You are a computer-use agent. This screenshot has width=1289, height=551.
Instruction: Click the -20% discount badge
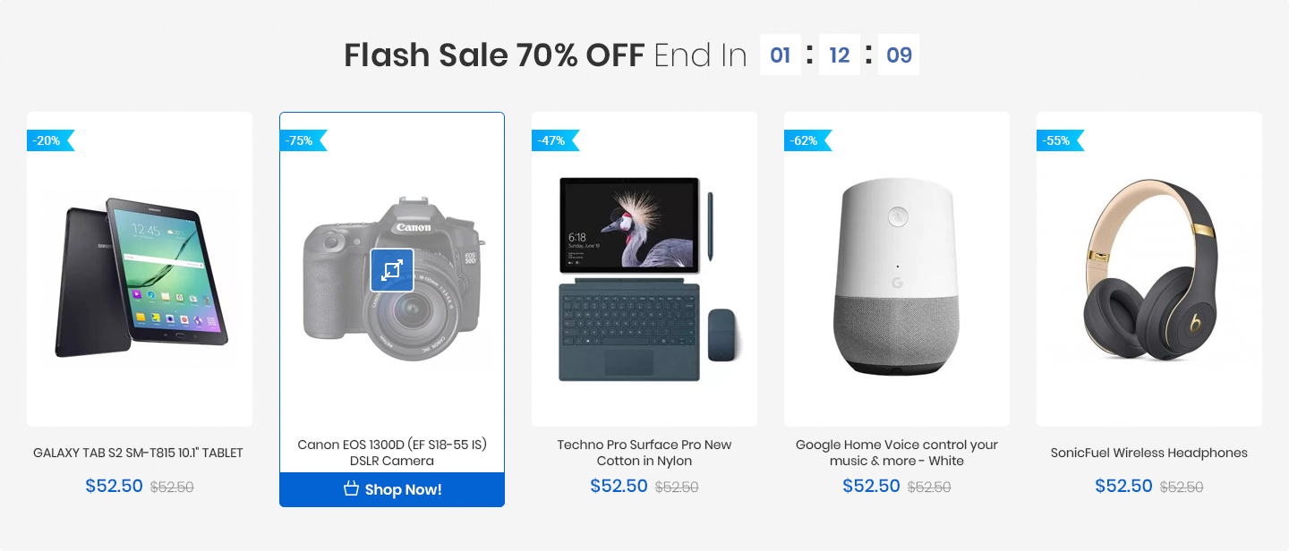(50, 140)
